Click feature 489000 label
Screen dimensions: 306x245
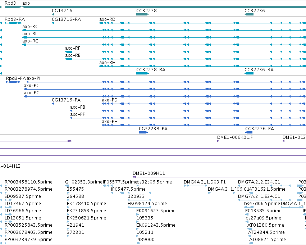coord(146,240)
